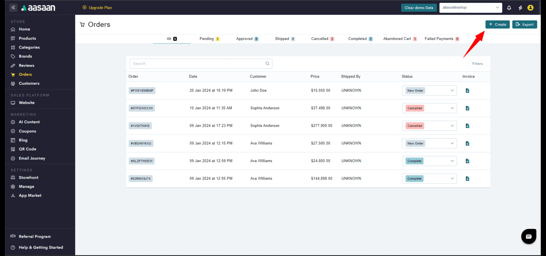
Task: Download invoice for order #52RMX8J74
Action: pos(467,179)
